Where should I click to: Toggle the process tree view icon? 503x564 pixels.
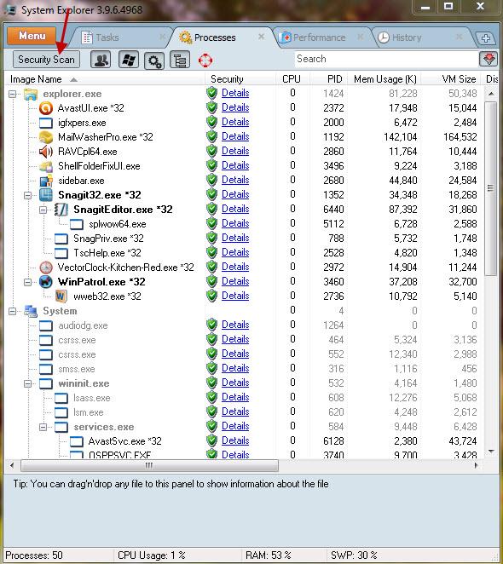180,60
